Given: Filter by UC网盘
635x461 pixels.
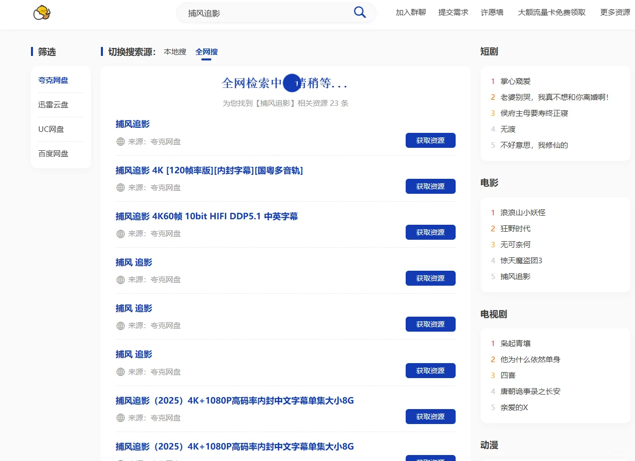Looking at the screenshot, I should tap(51, 129).
